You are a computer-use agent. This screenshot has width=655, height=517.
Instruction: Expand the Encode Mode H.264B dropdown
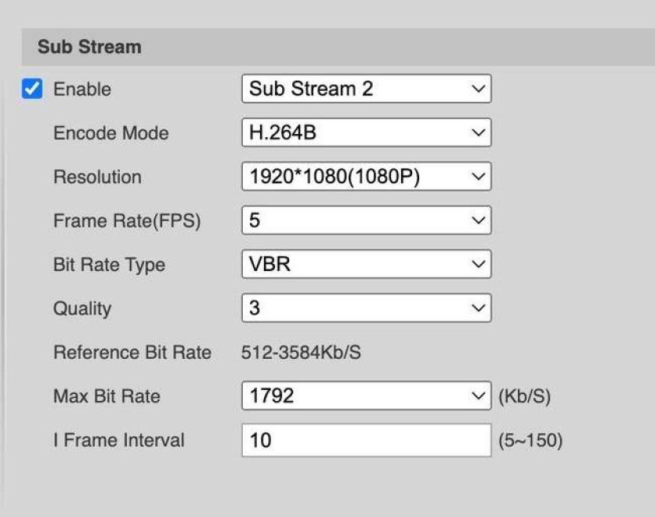coord(366,133)
